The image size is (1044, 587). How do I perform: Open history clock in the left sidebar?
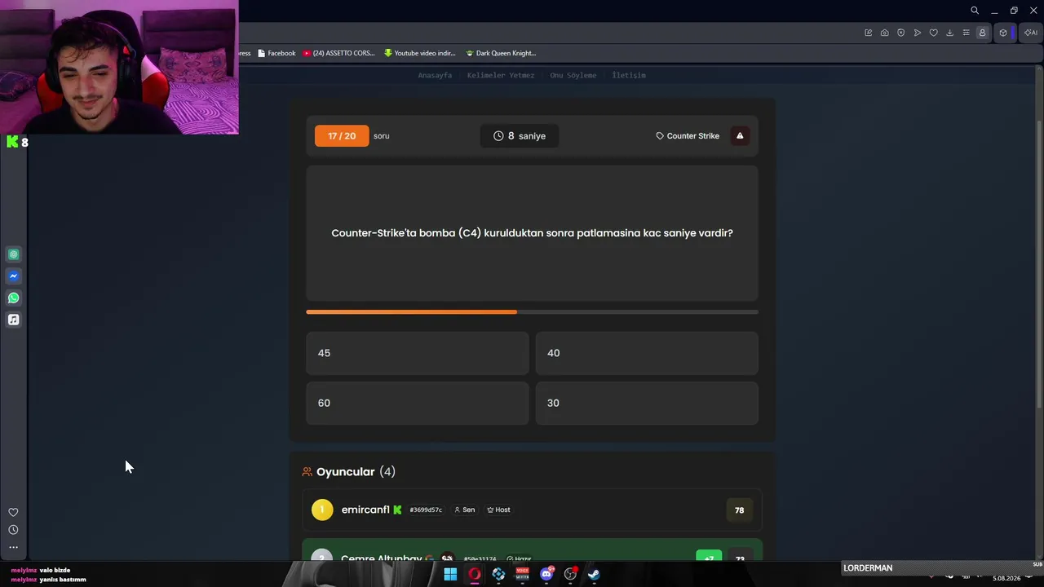(x=13, y=530)
